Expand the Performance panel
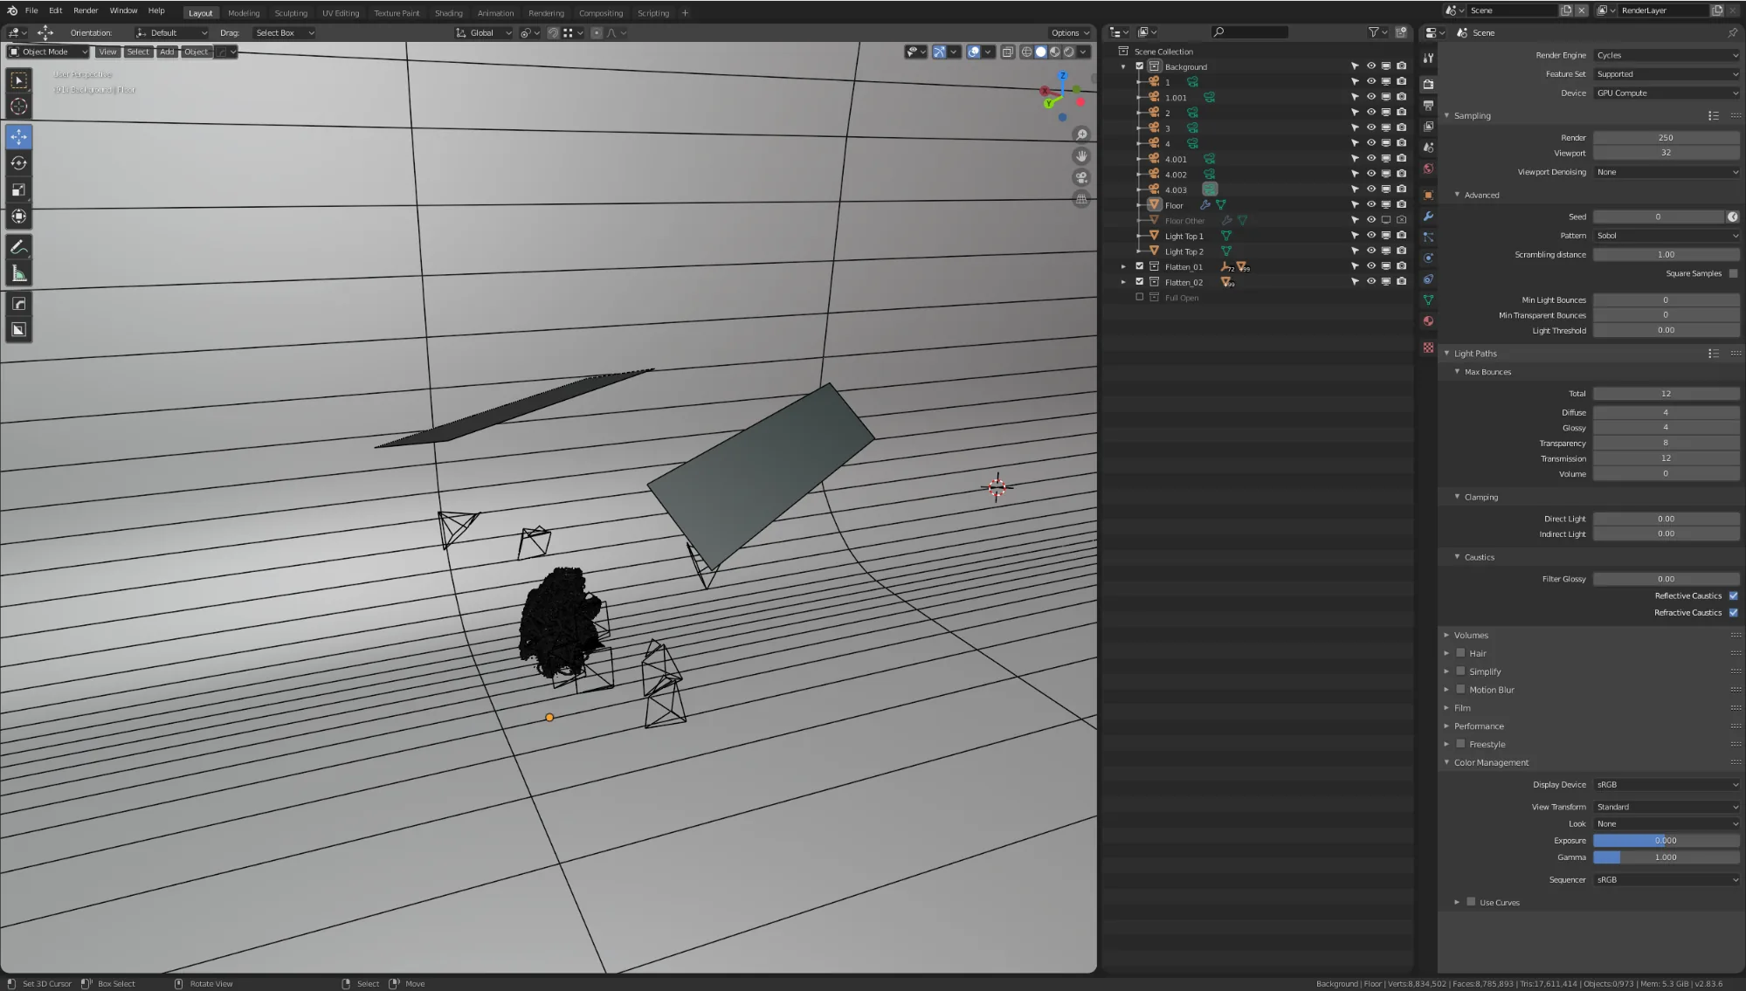This screenshot has height=991, width=1746. tap(1478, 726)
